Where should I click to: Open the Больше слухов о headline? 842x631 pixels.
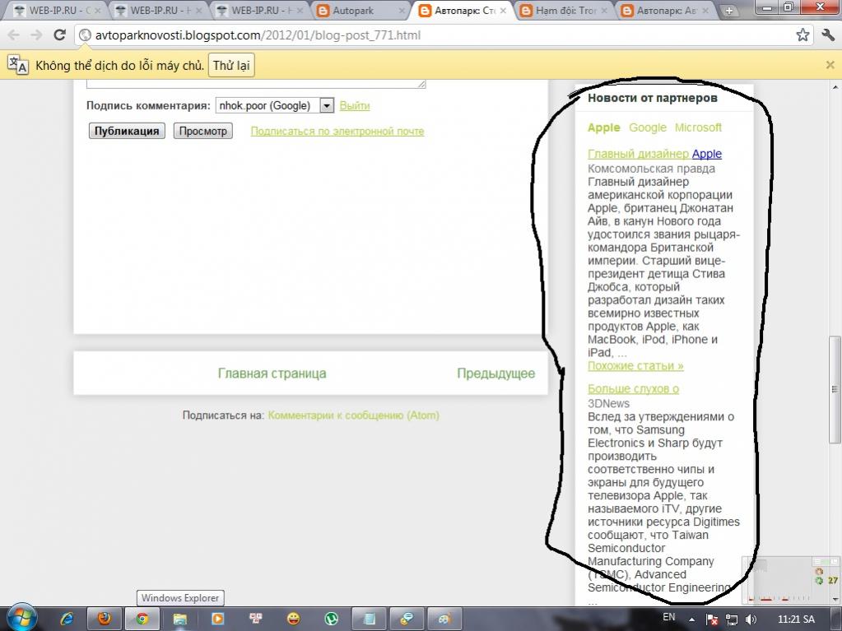coord(633,389)
